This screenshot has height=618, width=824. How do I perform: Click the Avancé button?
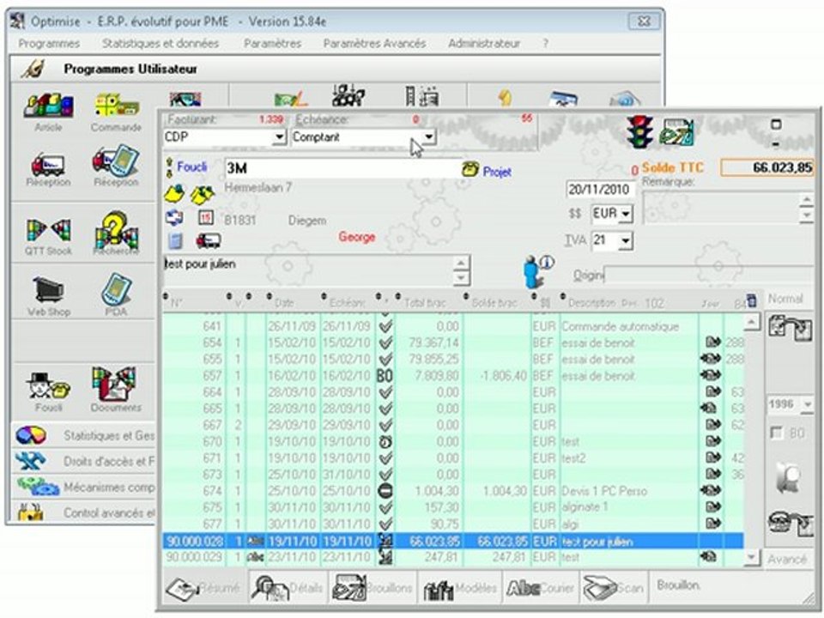click(787, 559)
